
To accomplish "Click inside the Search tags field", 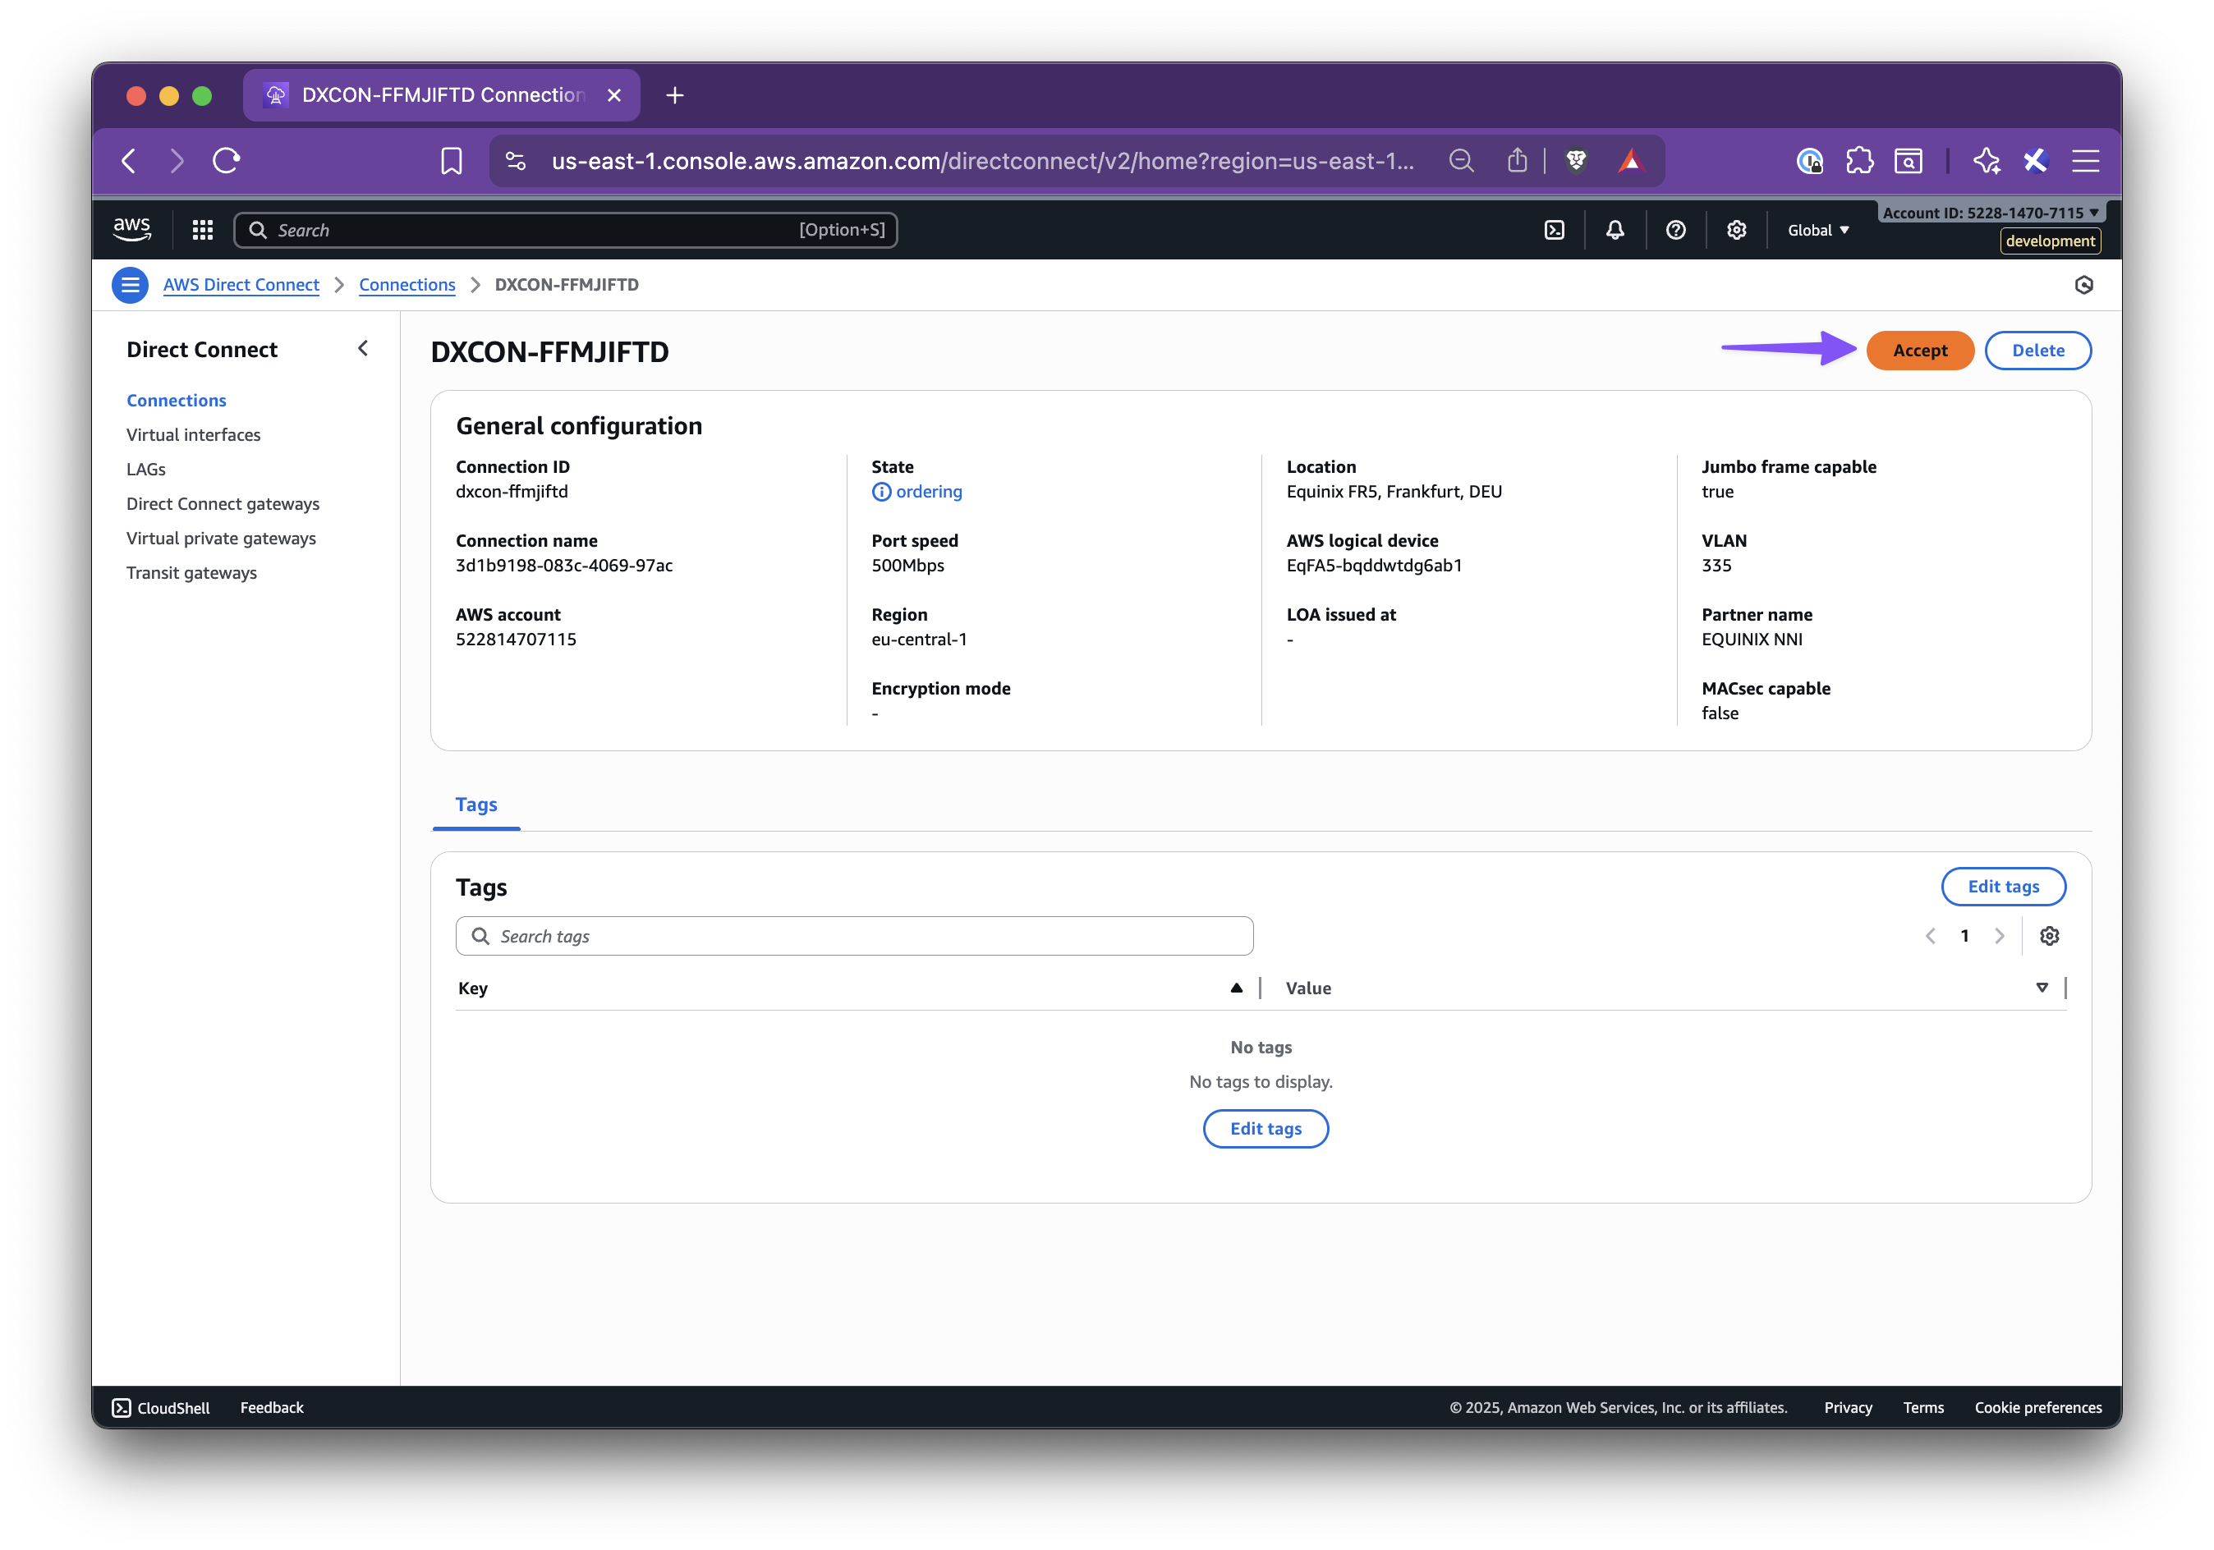I will tap(853, 935).
